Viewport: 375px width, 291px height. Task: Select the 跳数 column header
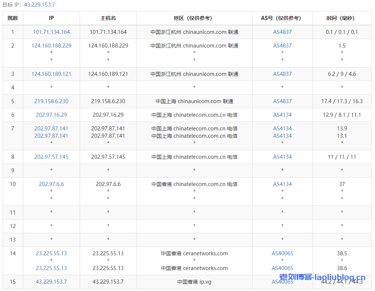(x=13, y=18)
